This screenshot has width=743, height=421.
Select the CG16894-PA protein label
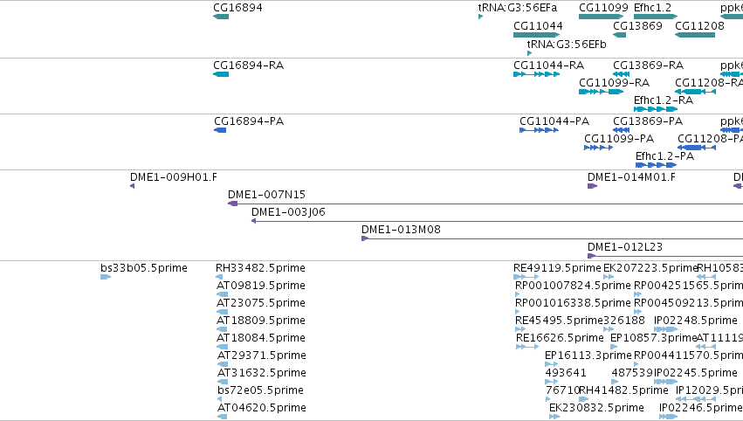[x=249, y=121]
